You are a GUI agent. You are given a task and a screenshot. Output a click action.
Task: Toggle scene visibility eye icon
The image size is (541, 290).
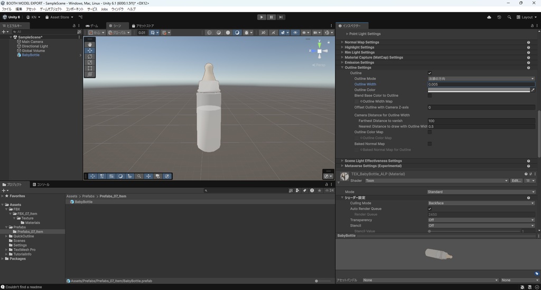[x=295, y=32]
